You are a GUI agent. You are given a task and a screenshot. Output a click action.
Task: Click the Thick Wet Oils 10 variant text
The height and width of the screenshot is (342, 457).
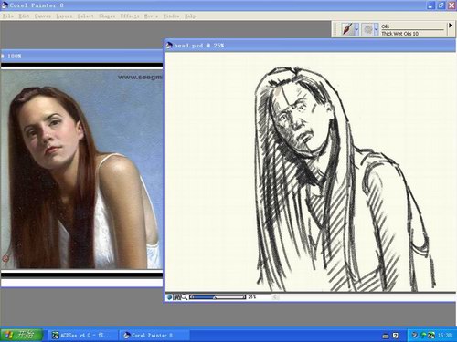[x=399, y=34]
